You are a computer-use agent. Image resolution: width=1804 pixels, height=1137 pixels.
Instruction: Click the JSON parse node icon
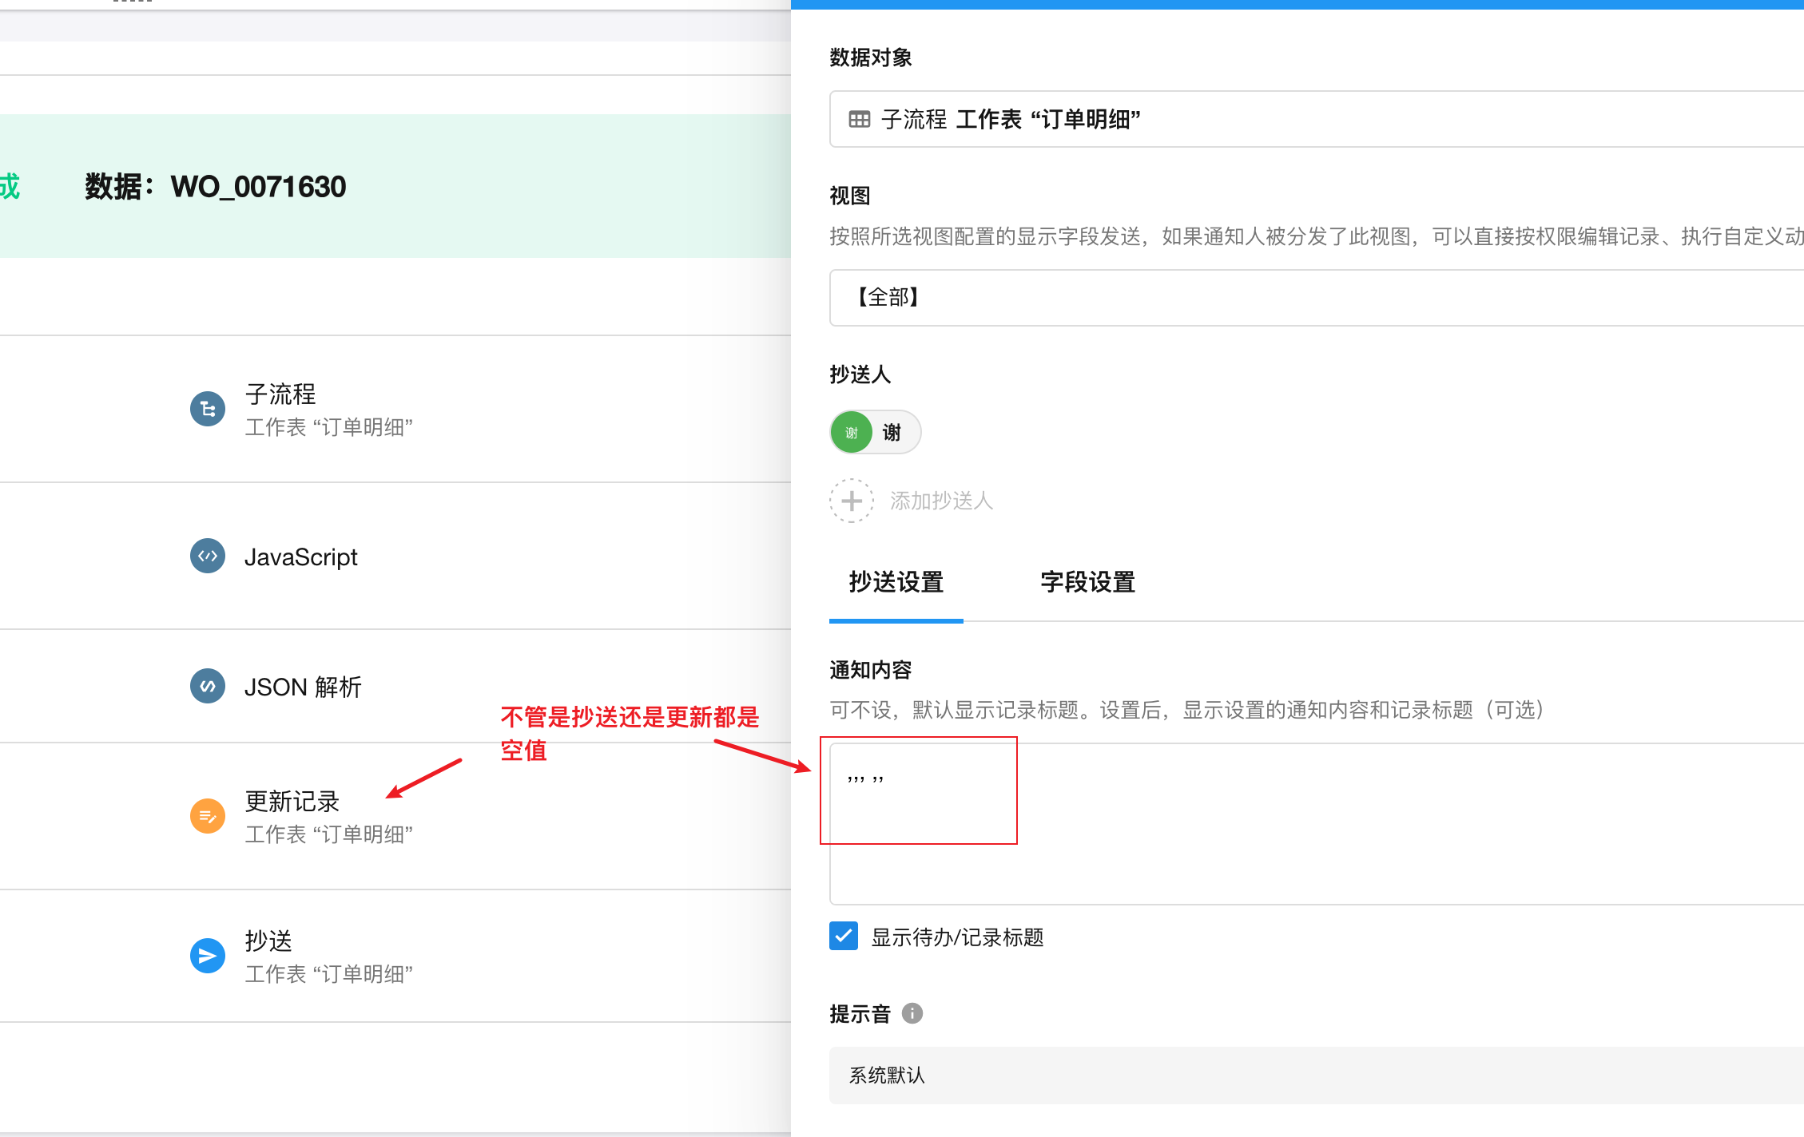click(208, 686)
